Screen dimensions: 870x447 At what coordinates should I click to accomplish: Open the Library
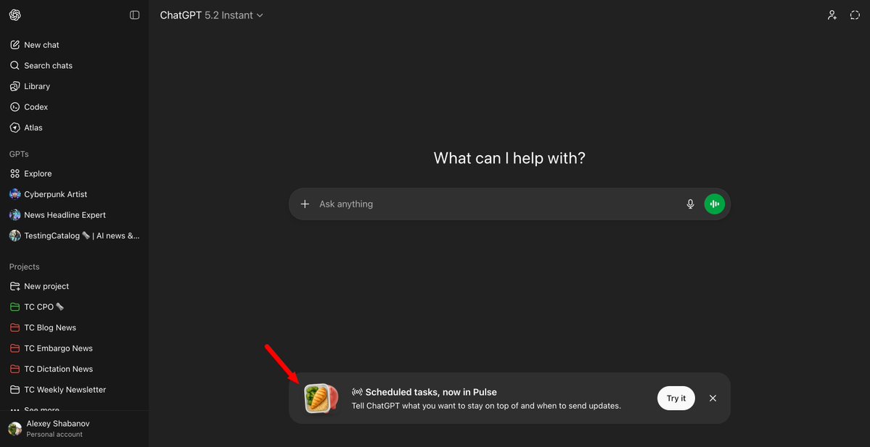coord(74,86)
